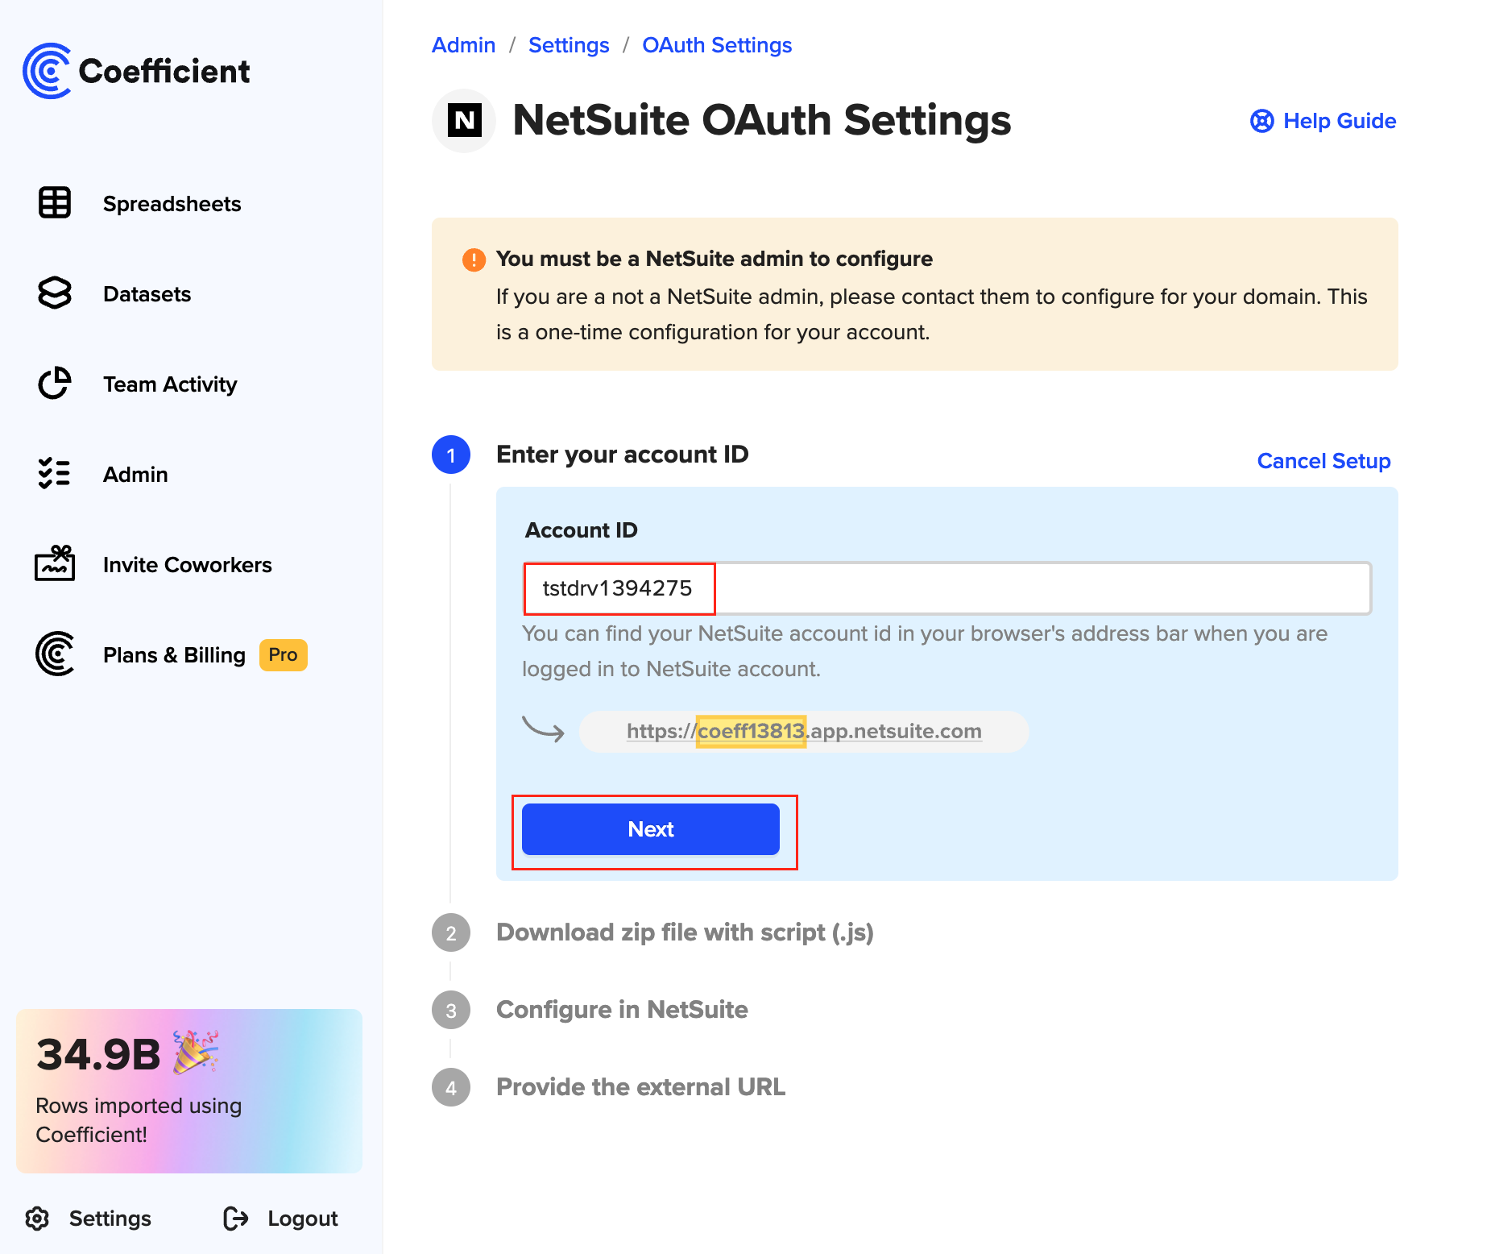This screenshot has width=1487, height=1254.
Task: Click the Team Activity pie chart icon
Action: coord(55,384)
